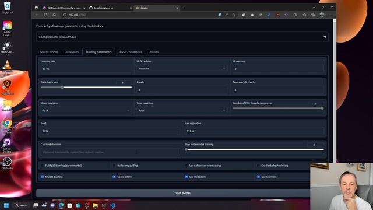Click the address bar showing 127.0.0.1

139,15
